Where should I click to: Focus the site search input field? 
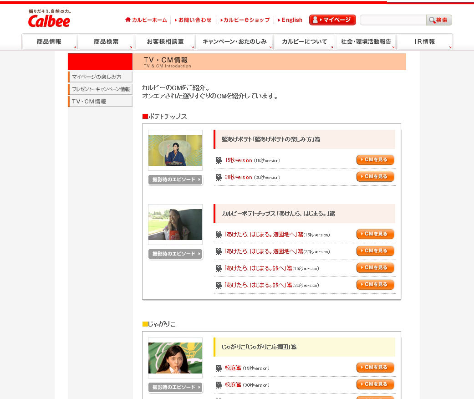pos(393,20)
